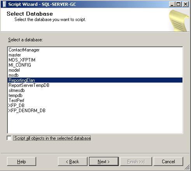The width and height of the screenshot is (191, 171).
Task: Click the highlighted ReportingElan entry
Action: click(x=95, y=80)
